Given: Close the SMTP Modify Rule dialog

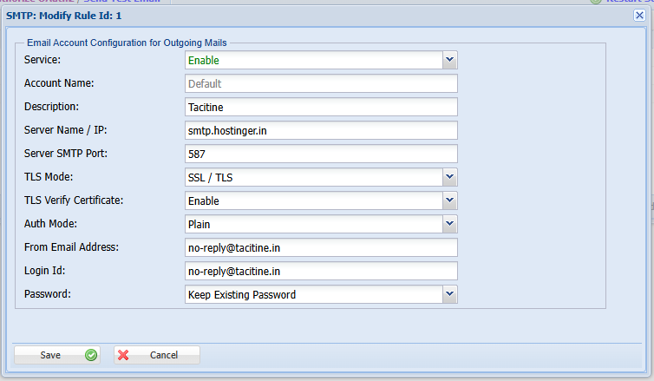Looking at the screenshot, I should [639, 15].
